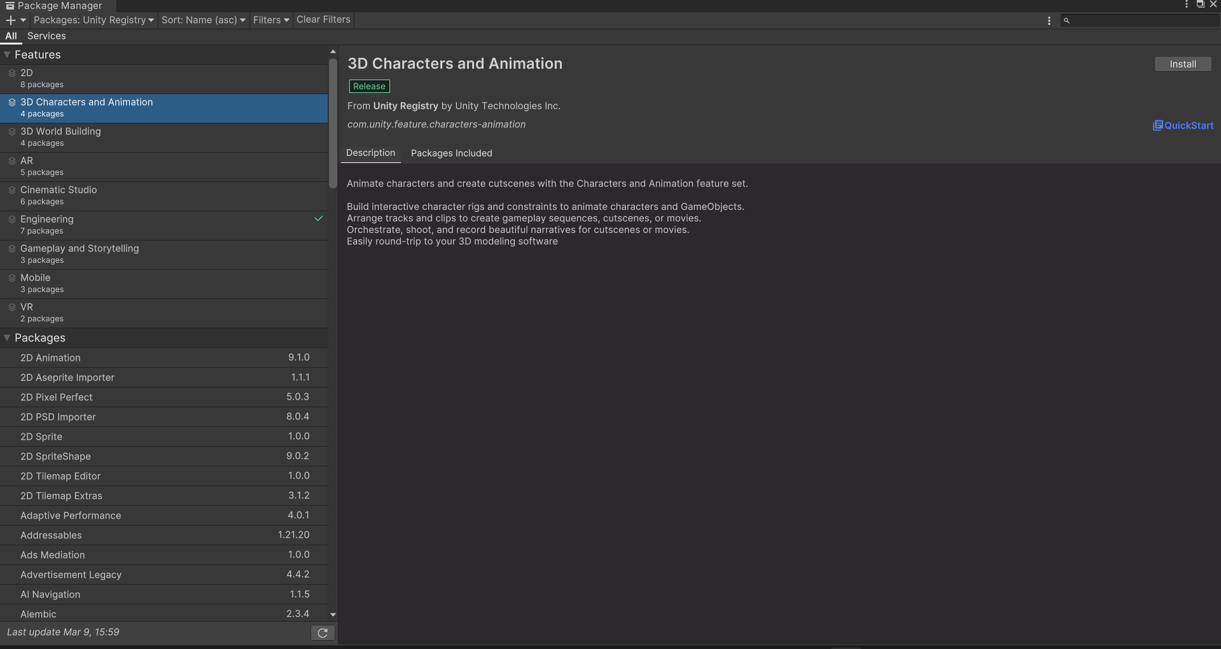Click the 3D World Building feature icon
This screenshot has width=1221, height=649.
(12, 132)
